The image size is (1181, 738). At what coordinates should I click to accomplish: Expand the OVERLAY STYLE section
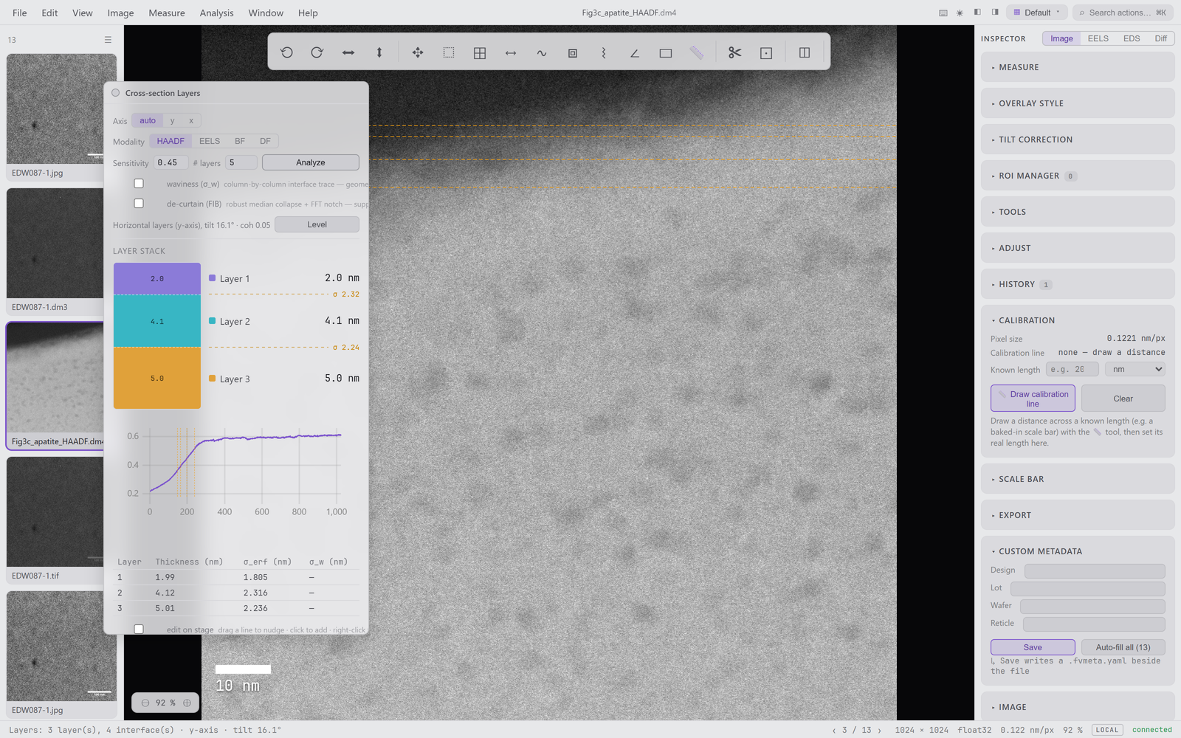pyautogui.click(x=1078, y=103)
